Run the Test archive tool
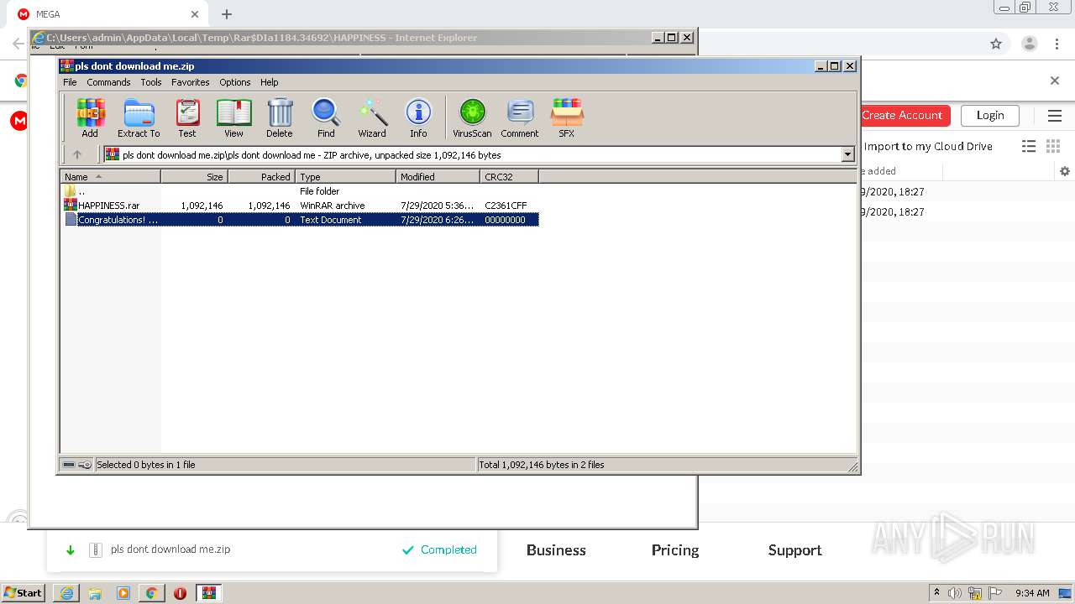The height and width of the screenshot is (604, 1075). click(x=187, y=117)
